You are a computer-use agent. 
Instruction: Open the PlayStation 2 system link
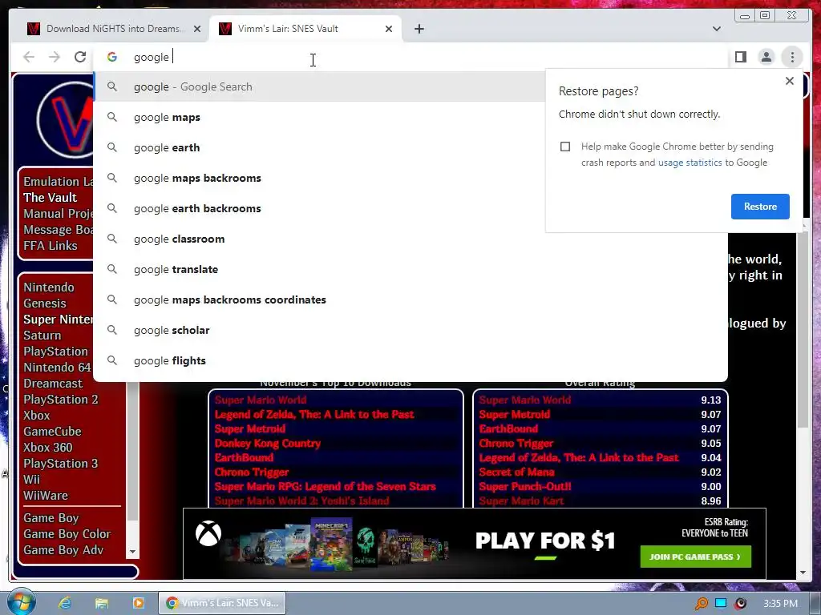[61, 400]
